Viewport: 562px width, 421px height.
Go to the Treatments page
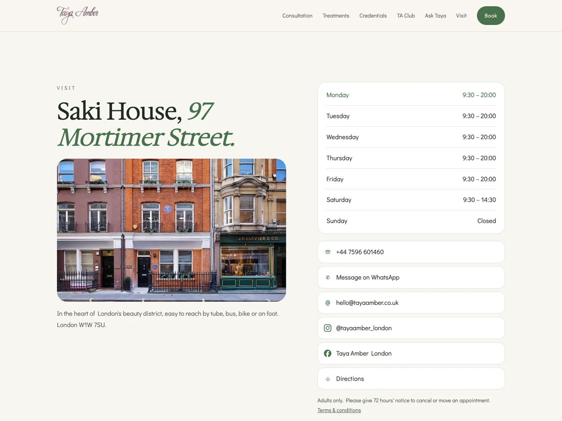tap(336, 16)
